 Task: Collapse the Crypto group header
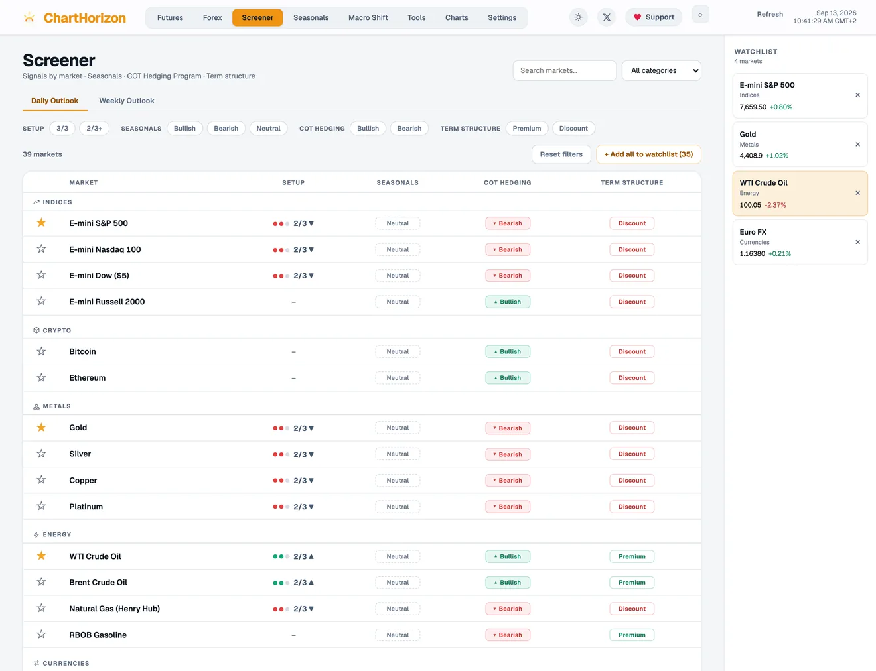pos(362,330)
